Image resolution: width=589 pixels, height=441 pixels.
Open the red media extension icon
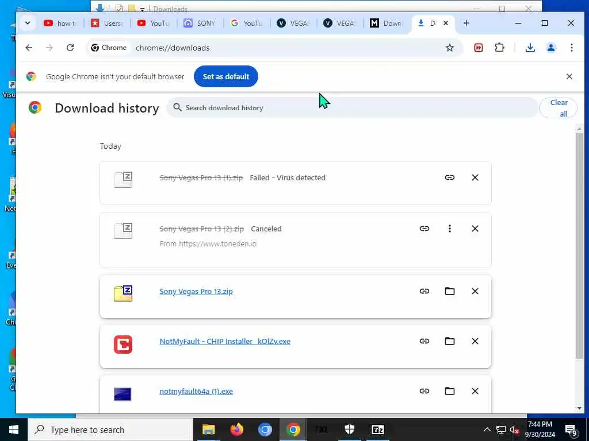pos(478,48)
